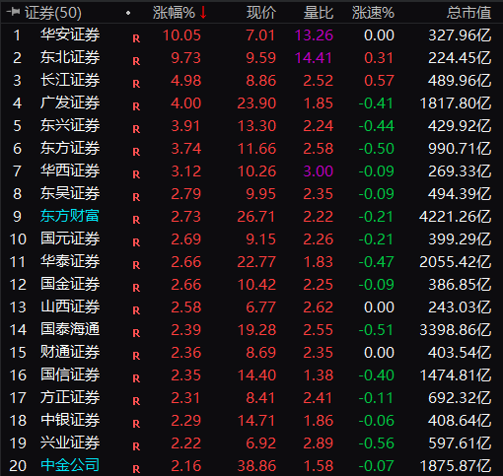Sort by 涨速% column header
This screenshot has height=476, width=503.
pos(373,13)
